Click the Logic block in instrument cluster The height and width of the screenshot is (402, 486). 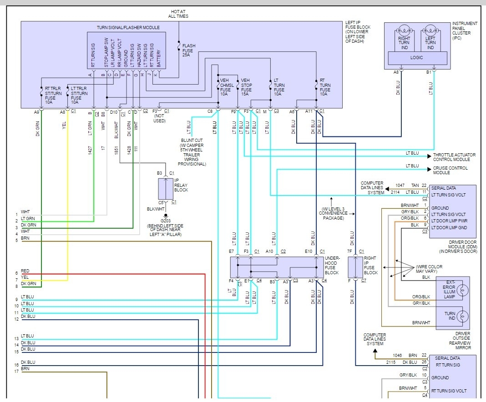coord(417,58)
